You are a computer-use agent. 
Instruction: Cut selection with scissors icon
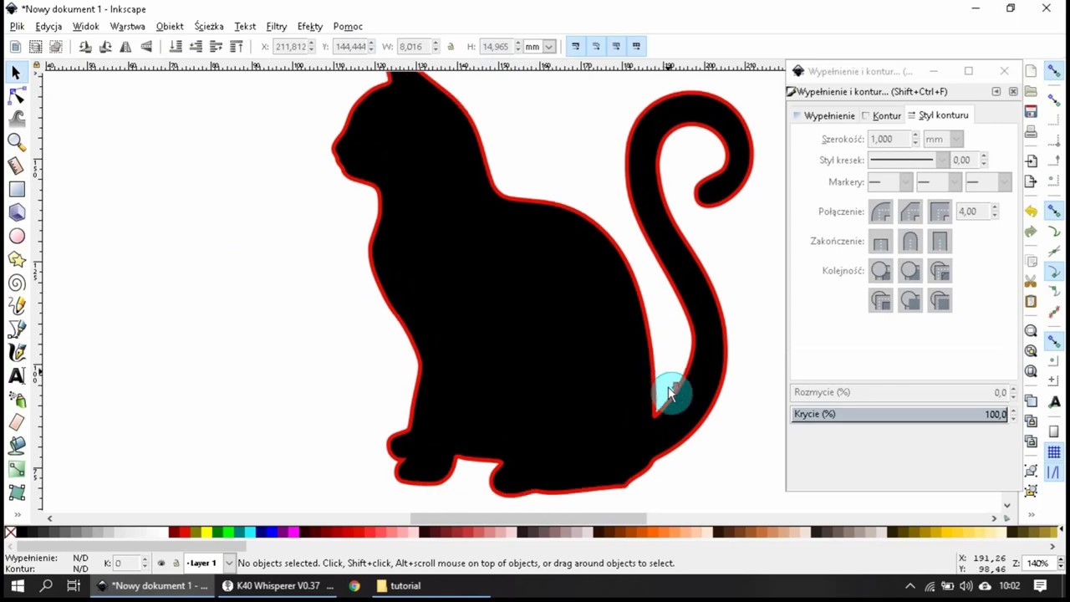click(x=1031, y=281)
